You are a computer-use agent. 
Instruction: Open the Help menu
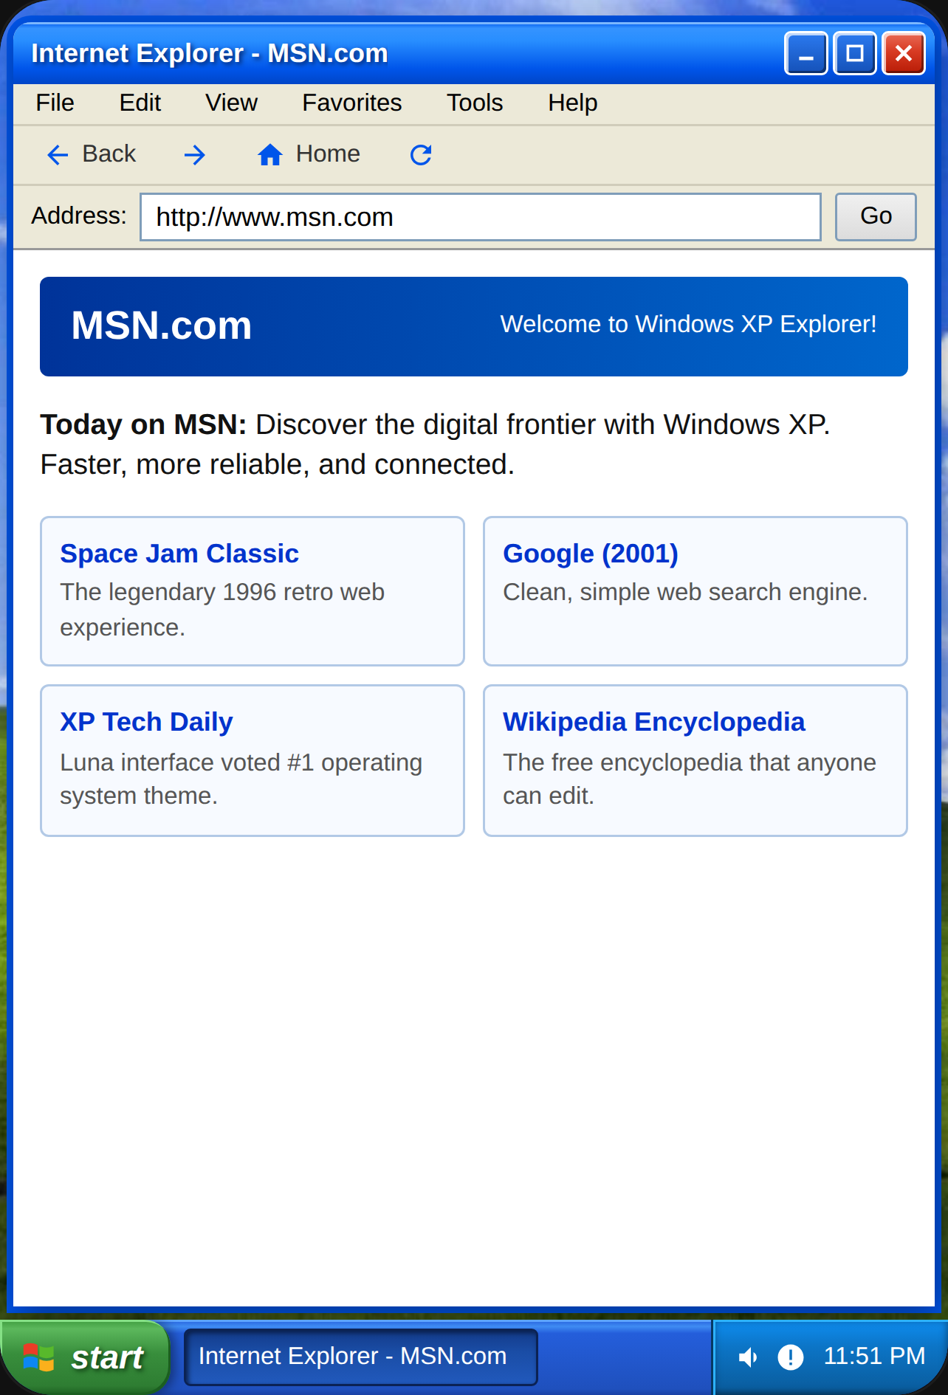(573, 103)
